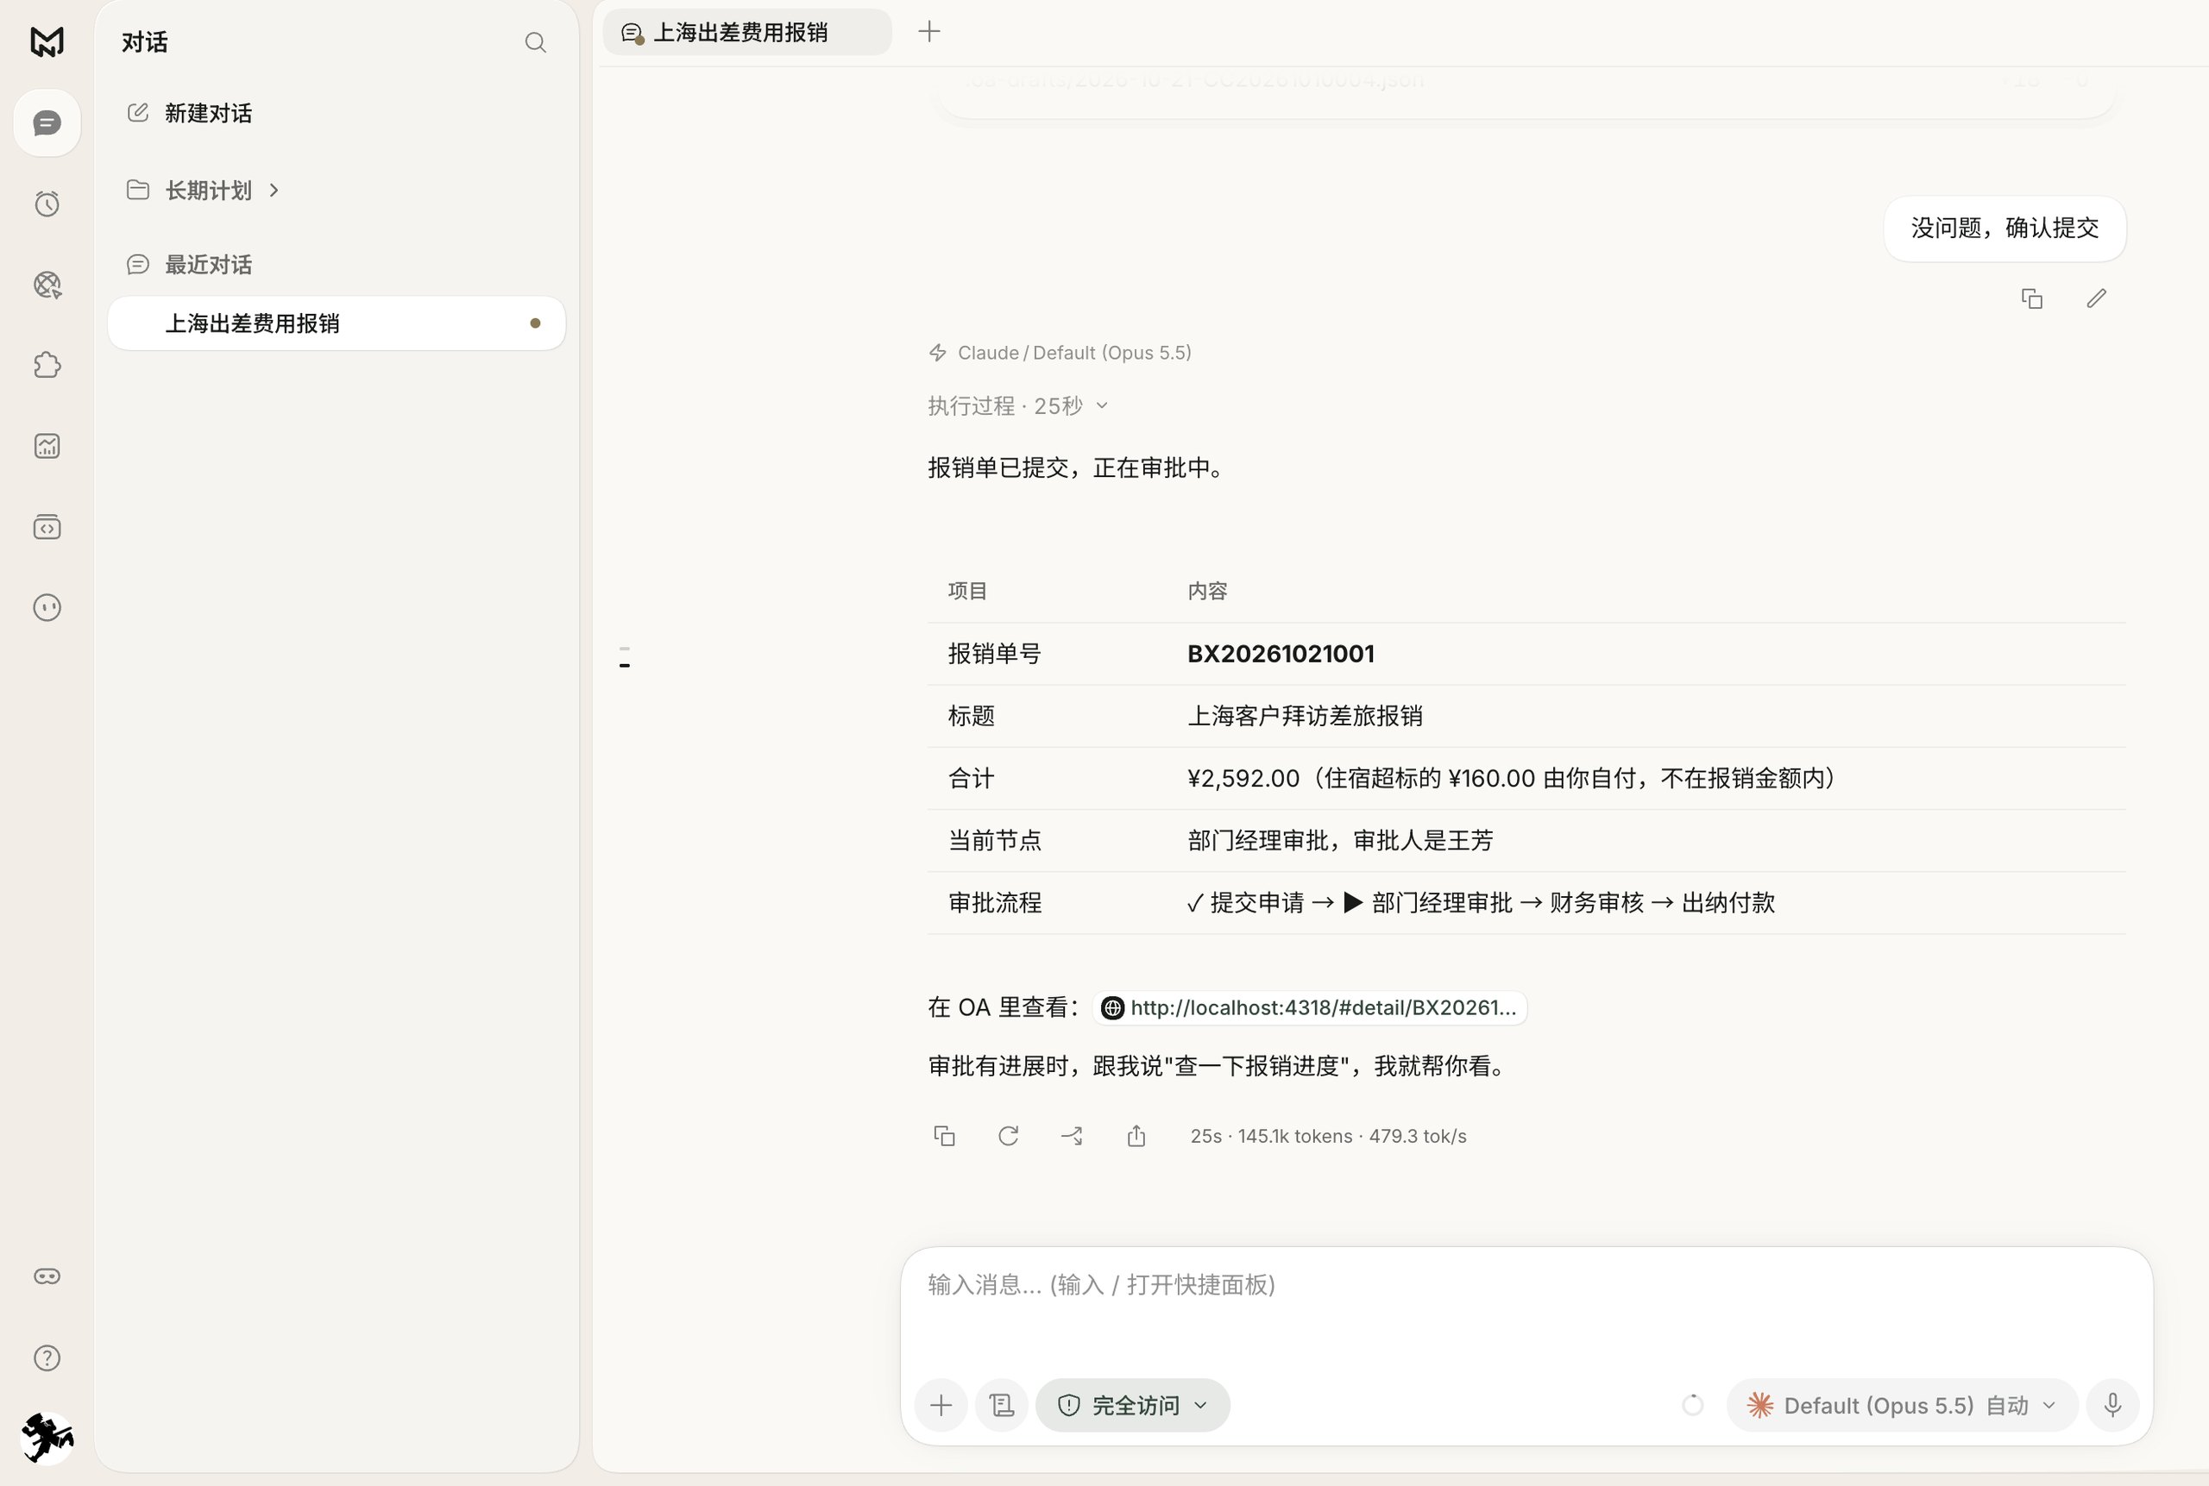Expand the 执行过程 · 25秒 details
This screenshot has width=2209, height=1486.
click(1017, 406)
